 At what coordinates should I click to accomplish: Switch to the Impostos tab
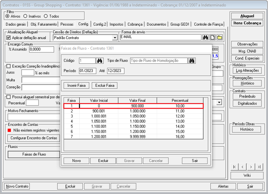tap(116, 24)
